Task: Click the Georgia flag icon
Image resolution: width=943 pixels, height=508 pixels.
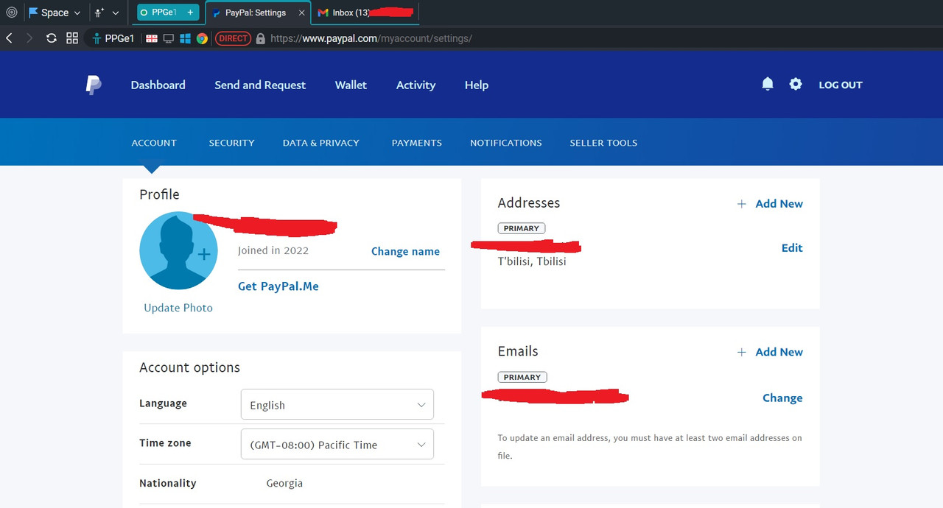Action: tap(152, 38)
